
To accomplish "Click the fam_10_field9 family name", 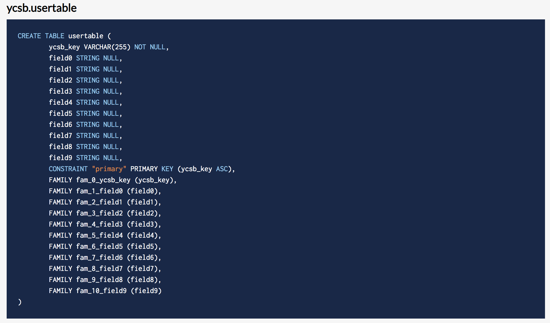I will tap(101, 291).
